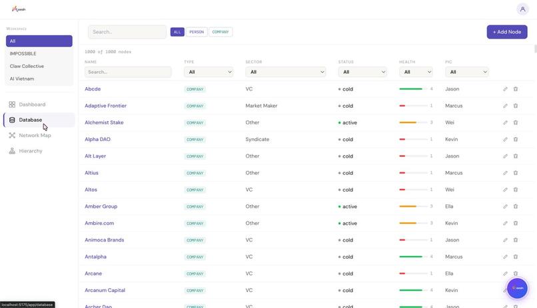Screen dimensions: 537x308
Task: Delete the Altos row
Action: [x=516, y=190]
